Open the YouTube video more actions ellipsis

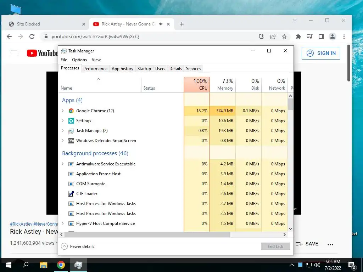(330, 244)
